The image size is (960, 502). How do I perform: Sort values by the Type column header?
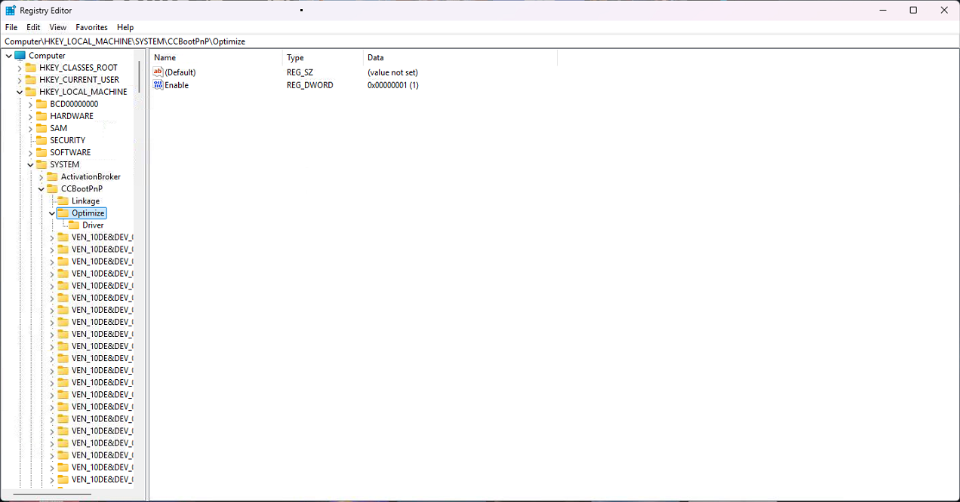click(295, 58)
